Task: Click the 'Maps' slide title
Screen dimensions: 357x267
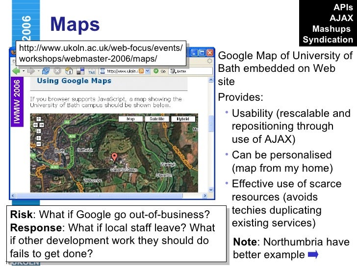Action: pos(75,24)
